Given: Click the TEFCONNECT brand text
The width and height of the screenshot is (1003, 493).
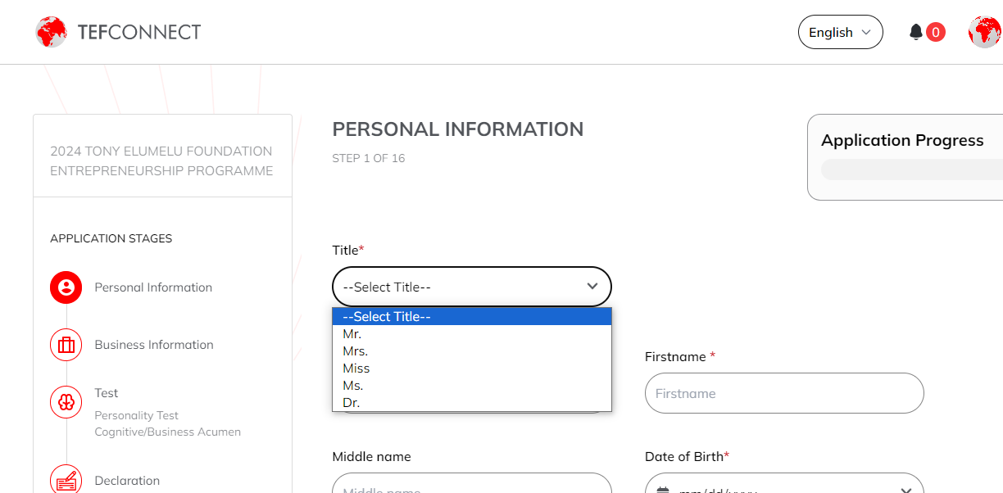Looking at the screenshot, I should [x=139, y=32].
